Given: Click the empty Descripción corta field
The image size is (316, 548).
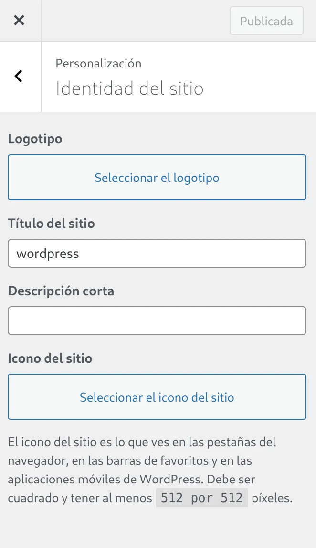Looking at the screenshot, I should click(x=157, y=321).
